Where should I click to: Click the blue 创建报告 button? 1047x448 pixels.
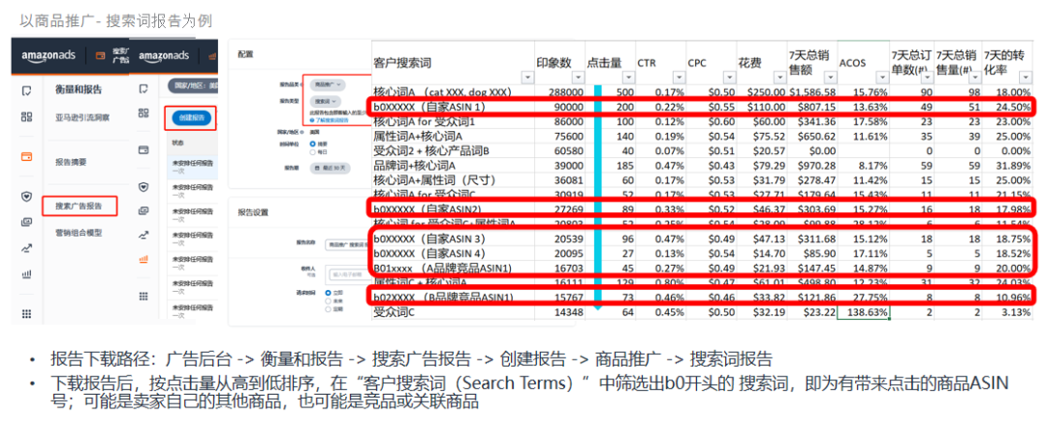point(190,117)
